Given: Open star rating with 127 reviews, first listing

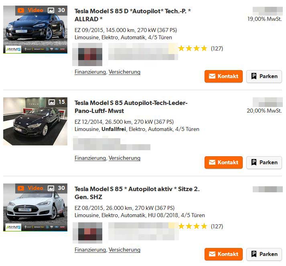Looking at the screenshot, I should 201,48.
